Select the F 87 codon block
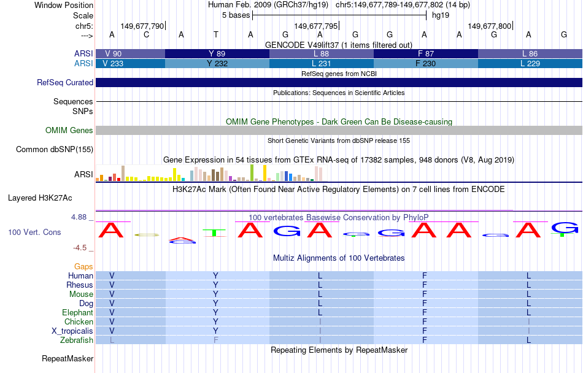Image resolution: width=583 pixels, height=373 pixels. [x=426, y=53]
